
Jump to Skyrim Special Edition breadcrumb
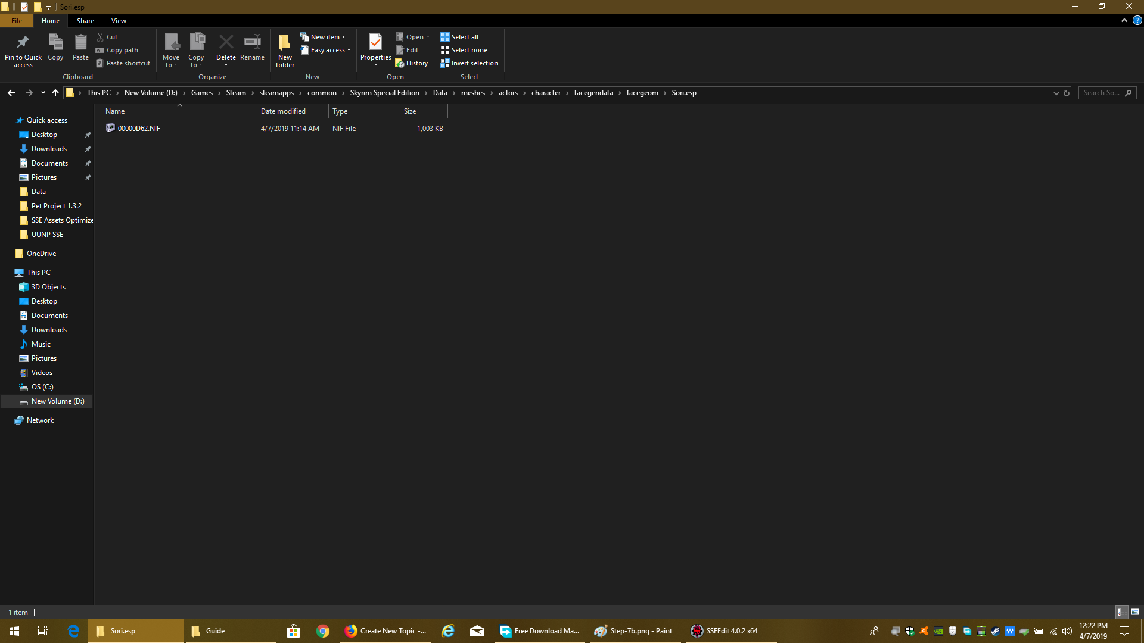click(384, 93)
